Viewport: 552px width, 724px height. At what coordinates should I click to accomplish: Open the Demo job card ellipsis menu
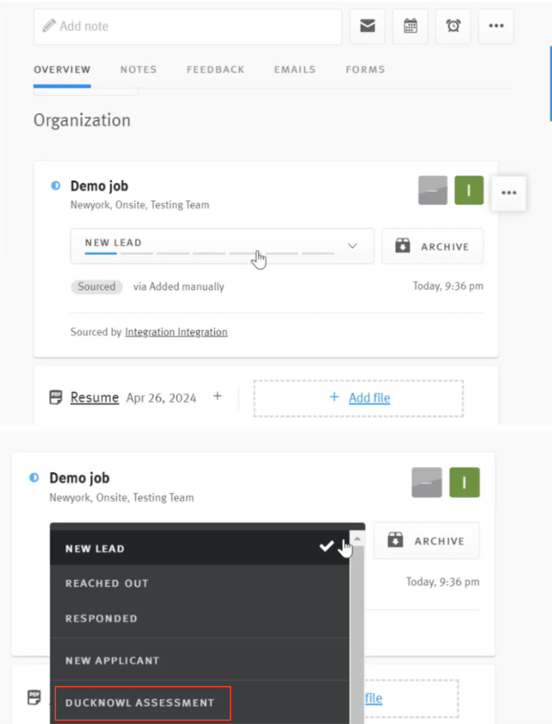[x=509, y=193]
